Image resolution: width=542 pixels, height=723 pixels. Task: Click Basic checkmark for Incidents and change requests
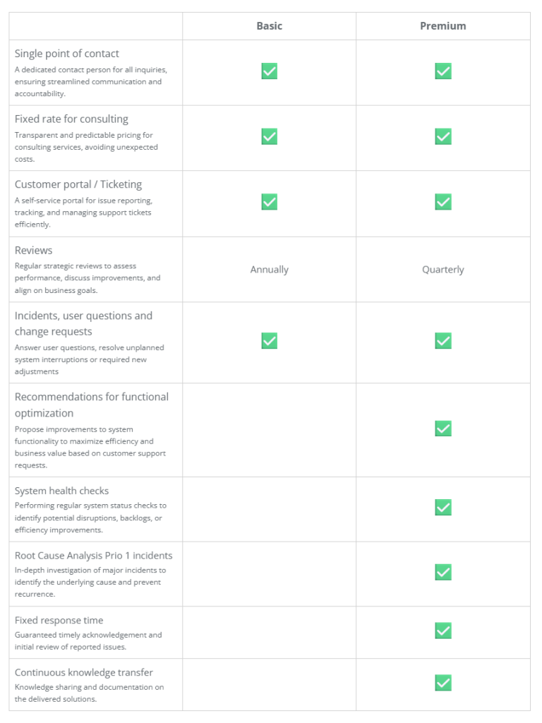269,341
